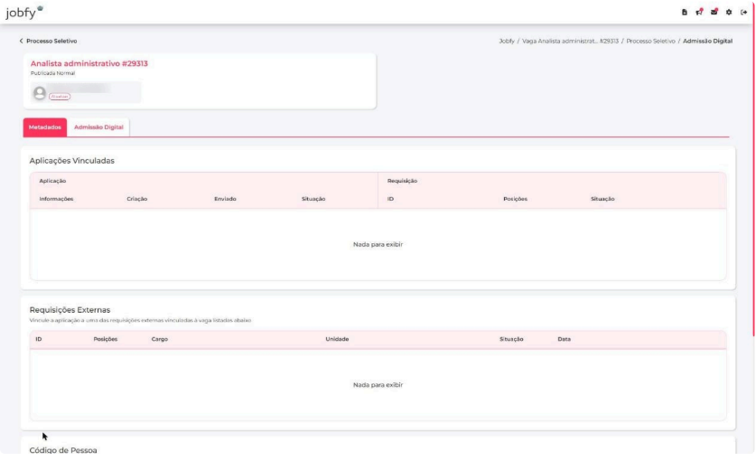Click the candidate avatar icon
The height and width of the screenshot is (461, 756).
click(x=40, y=93)
